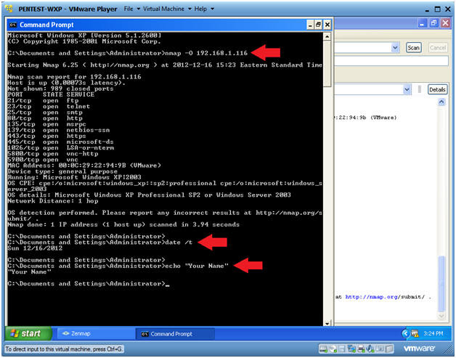
Task: Click the sound card status icon
Action: [370, 348]
